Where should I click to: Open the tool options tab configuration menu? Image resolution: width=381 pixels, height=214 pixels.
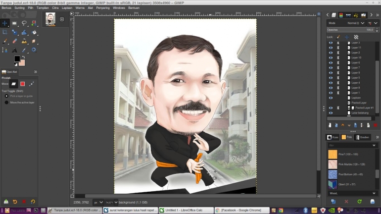coord(36,72)
